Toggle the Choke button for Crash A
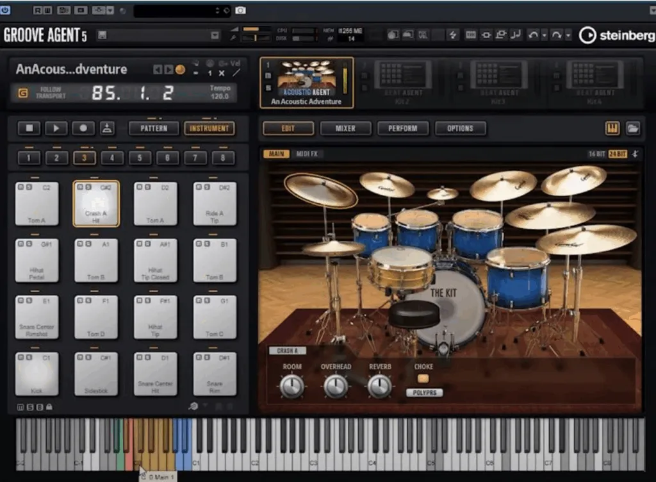Image resolution: width=656 pixels, height=482 pixels. [423, 378]
